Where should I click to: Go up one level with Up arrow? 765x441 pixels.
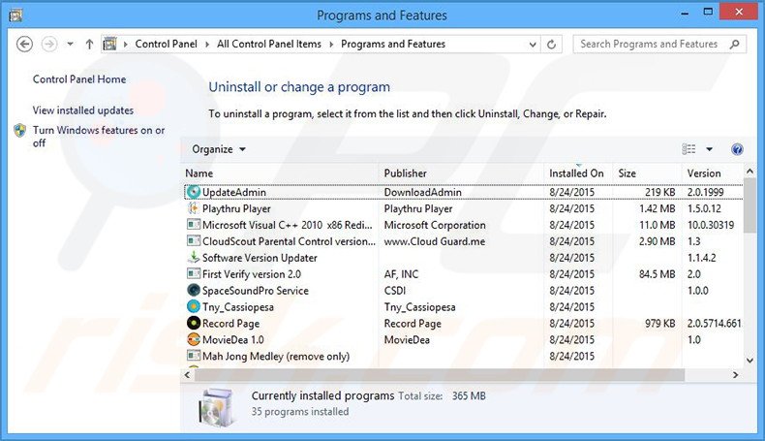pyautogui.click(x=89, y=45)
